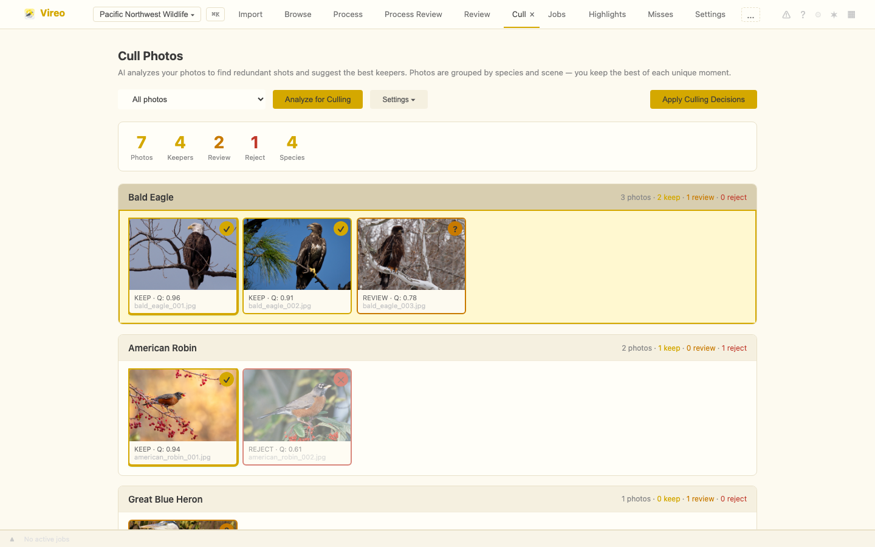The image size is (875, 547).
Task: Click the star-shaped icon in top bar
Action: (834, 15)
